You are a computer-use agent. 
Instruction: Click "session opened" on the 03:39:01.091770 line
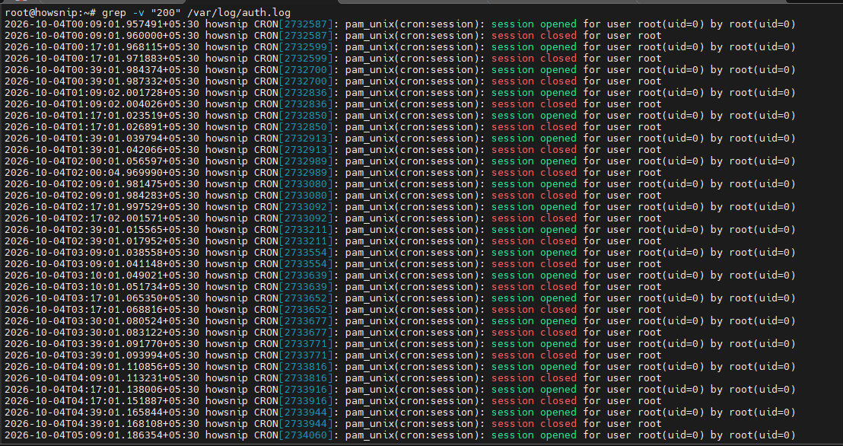tap(534, 344)
